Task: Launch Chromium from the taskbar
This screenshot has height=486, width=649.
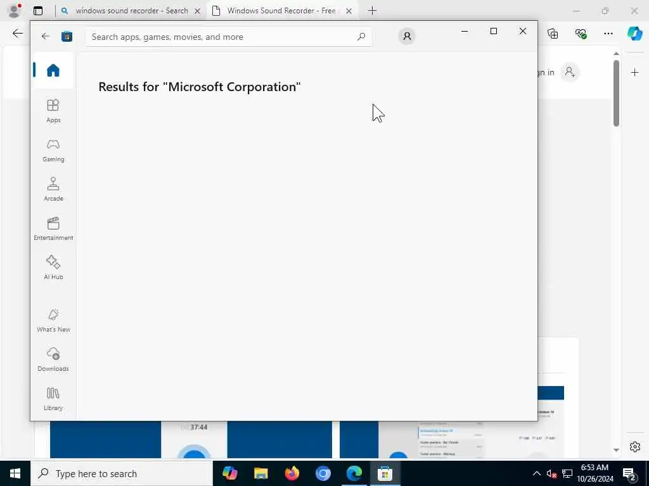Action: pyautogui.click(x=323, y=473)
